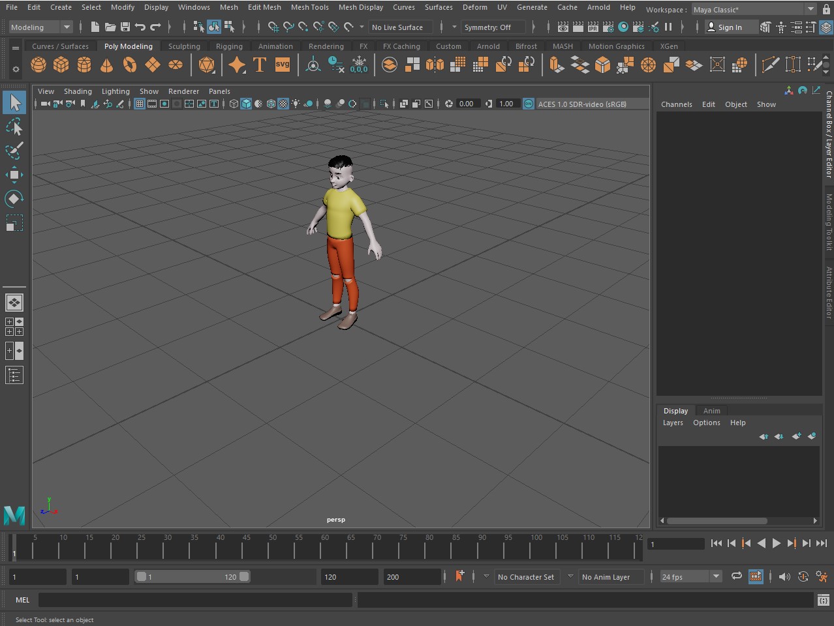Viewport: 834px width, 626px height.
Task: Toggle ACES color management view transform
Action: 529,104
